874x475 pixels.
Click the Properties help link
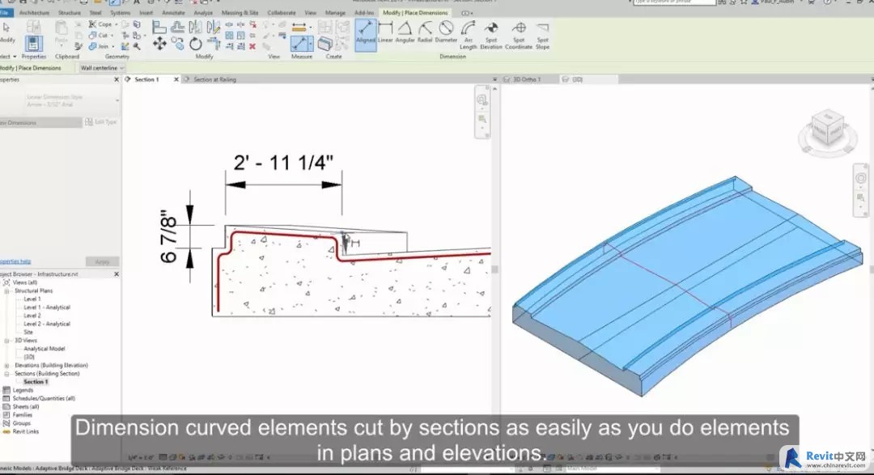click(x=15, y=261)
